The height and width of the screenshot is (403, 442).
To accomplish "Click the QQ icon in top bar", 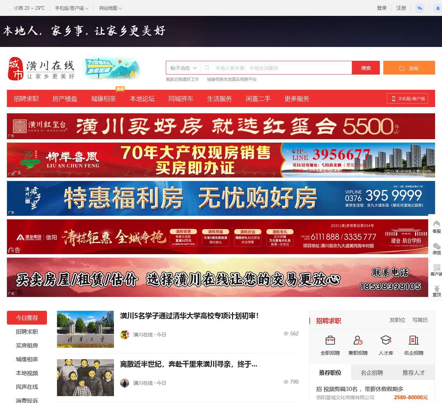I will tap(438, 8).
